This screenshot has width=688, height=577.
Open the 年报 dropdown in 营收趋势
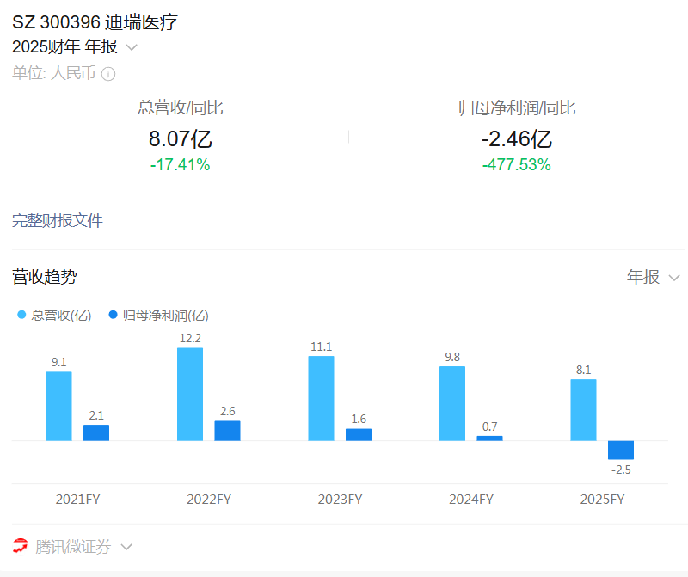tap(653, 277)
